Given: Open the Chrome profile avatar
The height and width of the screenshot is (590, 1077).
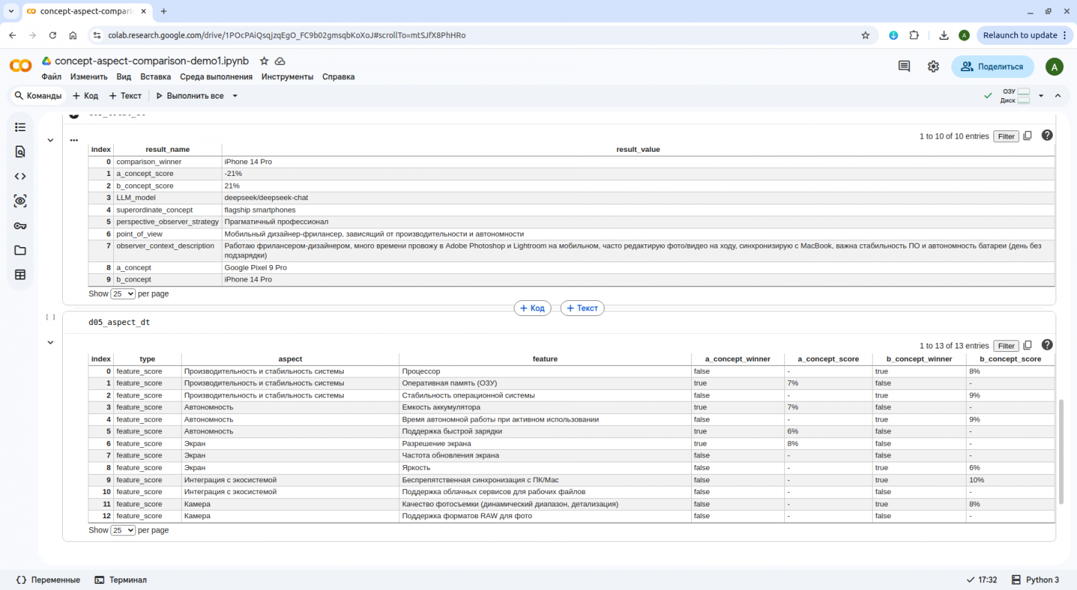Looking at the screenshot, I should [x=964, y=35].
